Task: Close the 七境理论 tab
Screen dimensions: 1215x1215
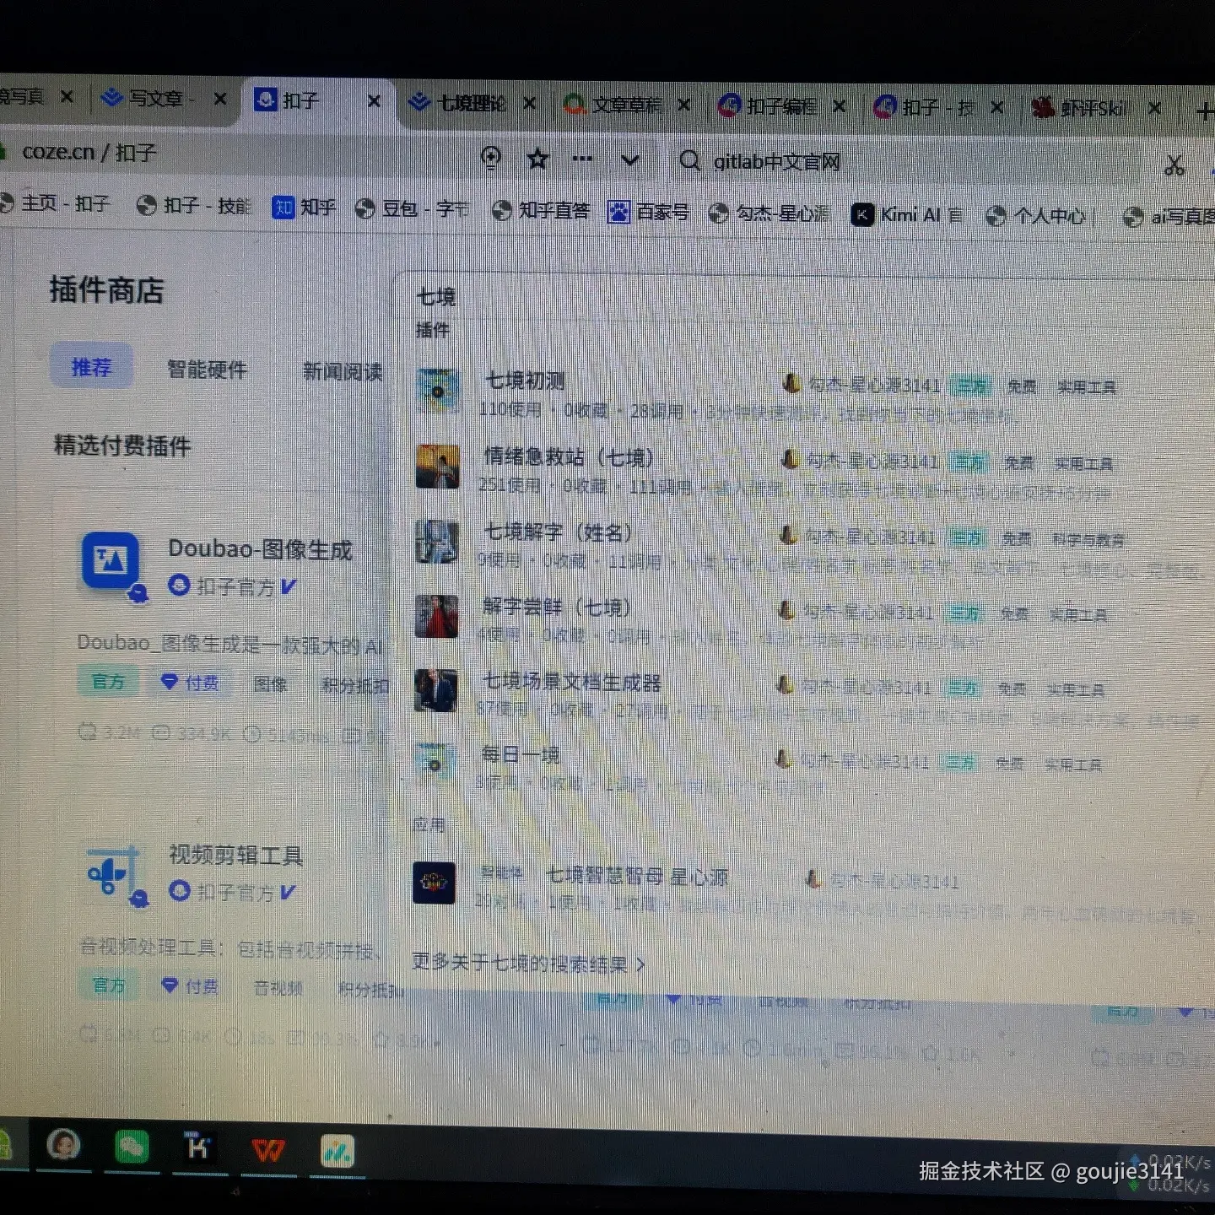Action: coord(529,103)
